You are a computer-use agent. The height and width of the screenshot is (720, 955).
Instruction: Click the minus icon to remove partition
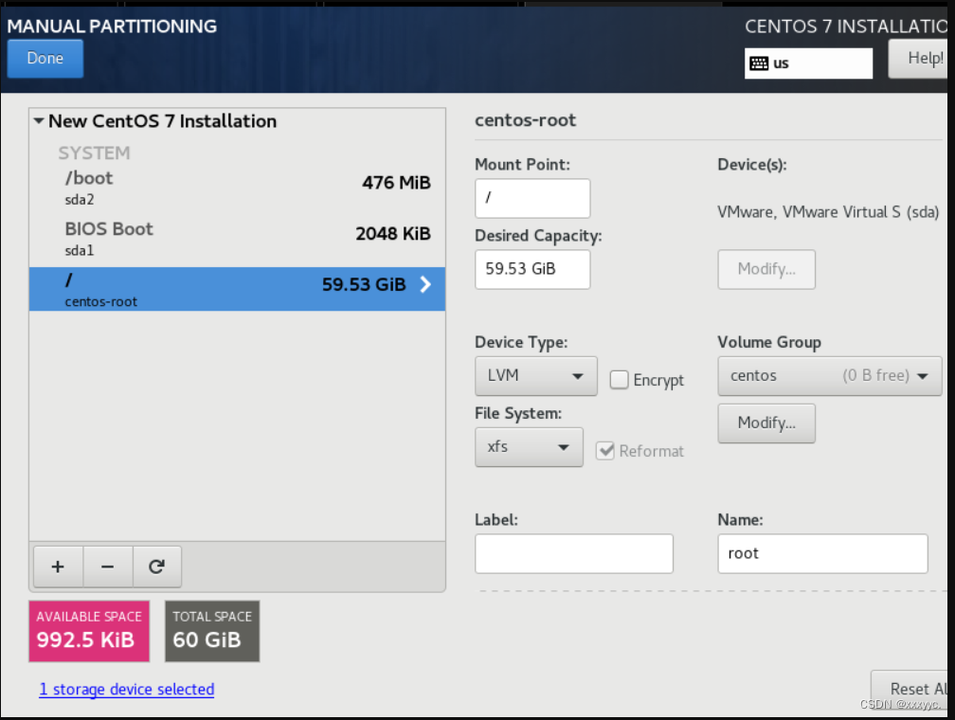108,567
